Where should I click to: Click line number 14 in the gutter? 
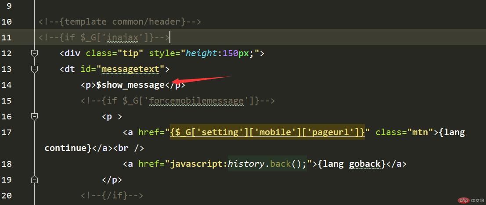click(7, 85)
